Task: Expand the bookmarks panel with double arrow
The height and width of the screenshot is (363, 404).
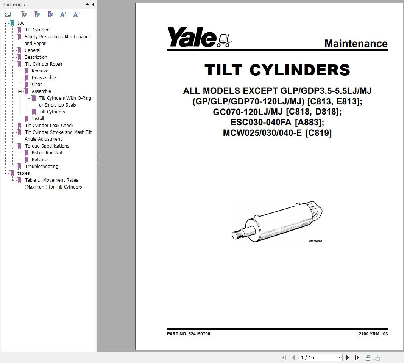Action: pyautogui.click(x=87, y=5)
